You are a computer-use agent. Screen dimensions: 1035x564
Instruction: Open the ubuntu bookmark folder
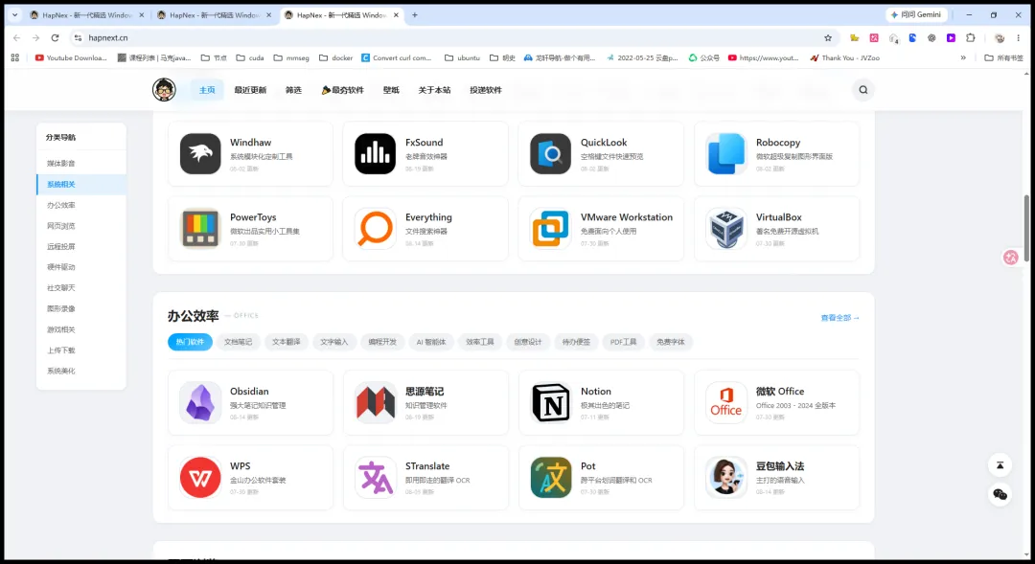[462, 57]
